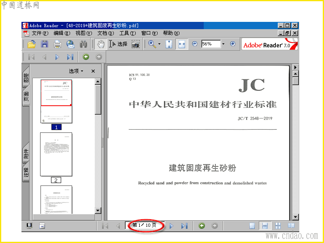This screenshot has height=243, width=324.
Task: Switch to Single Page layout
Action: pyautogui.click(x=252, y=226)
